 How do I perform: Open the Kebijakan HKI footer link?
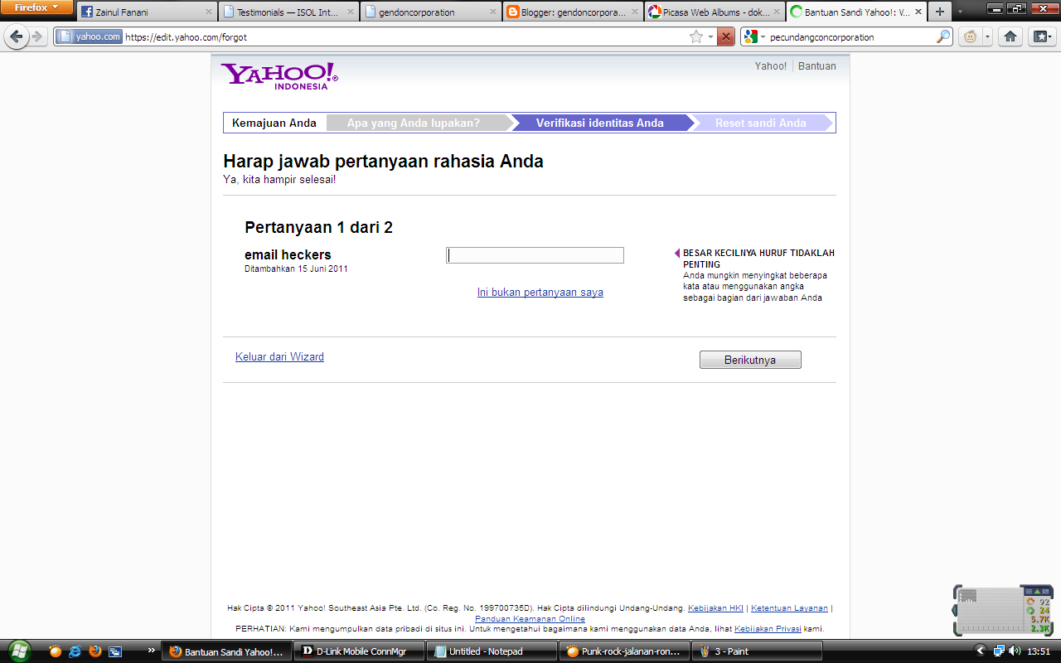tap(715, 608)
